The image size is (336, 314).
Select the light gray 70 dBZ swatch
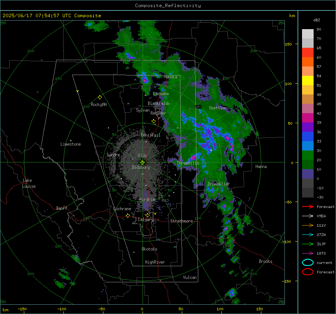[x=308, y=34]
